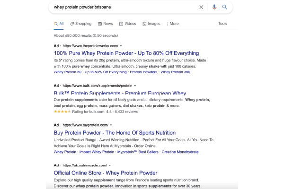
Task: Click the Creatine Monohydrate sitelink
Action: pyautogui.click(x=180, y=152)
